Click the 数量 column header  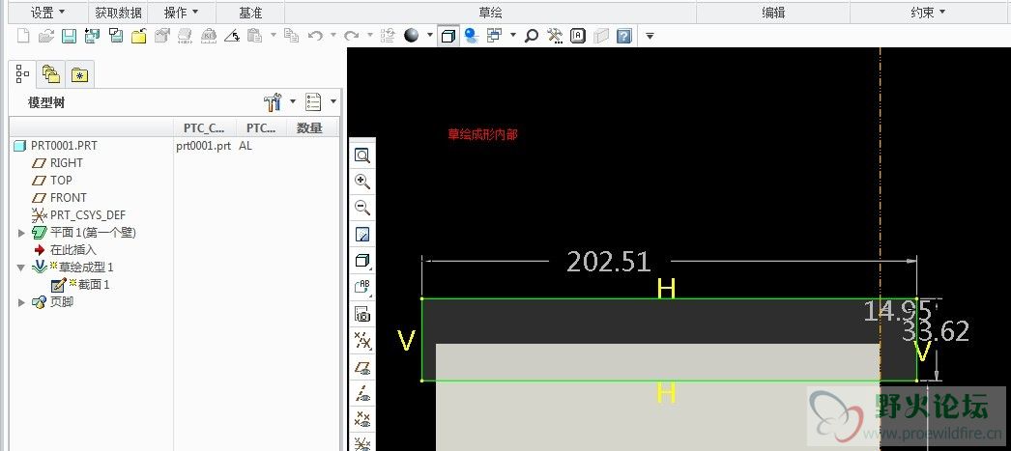click(309, 128)
